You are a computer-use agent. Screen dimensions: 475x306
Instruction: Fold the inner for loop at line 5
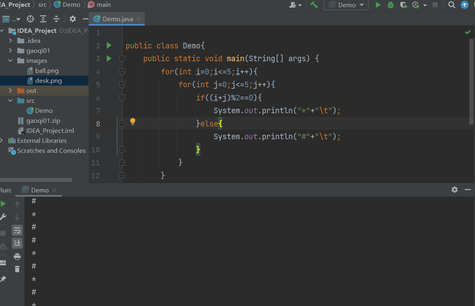122,85
